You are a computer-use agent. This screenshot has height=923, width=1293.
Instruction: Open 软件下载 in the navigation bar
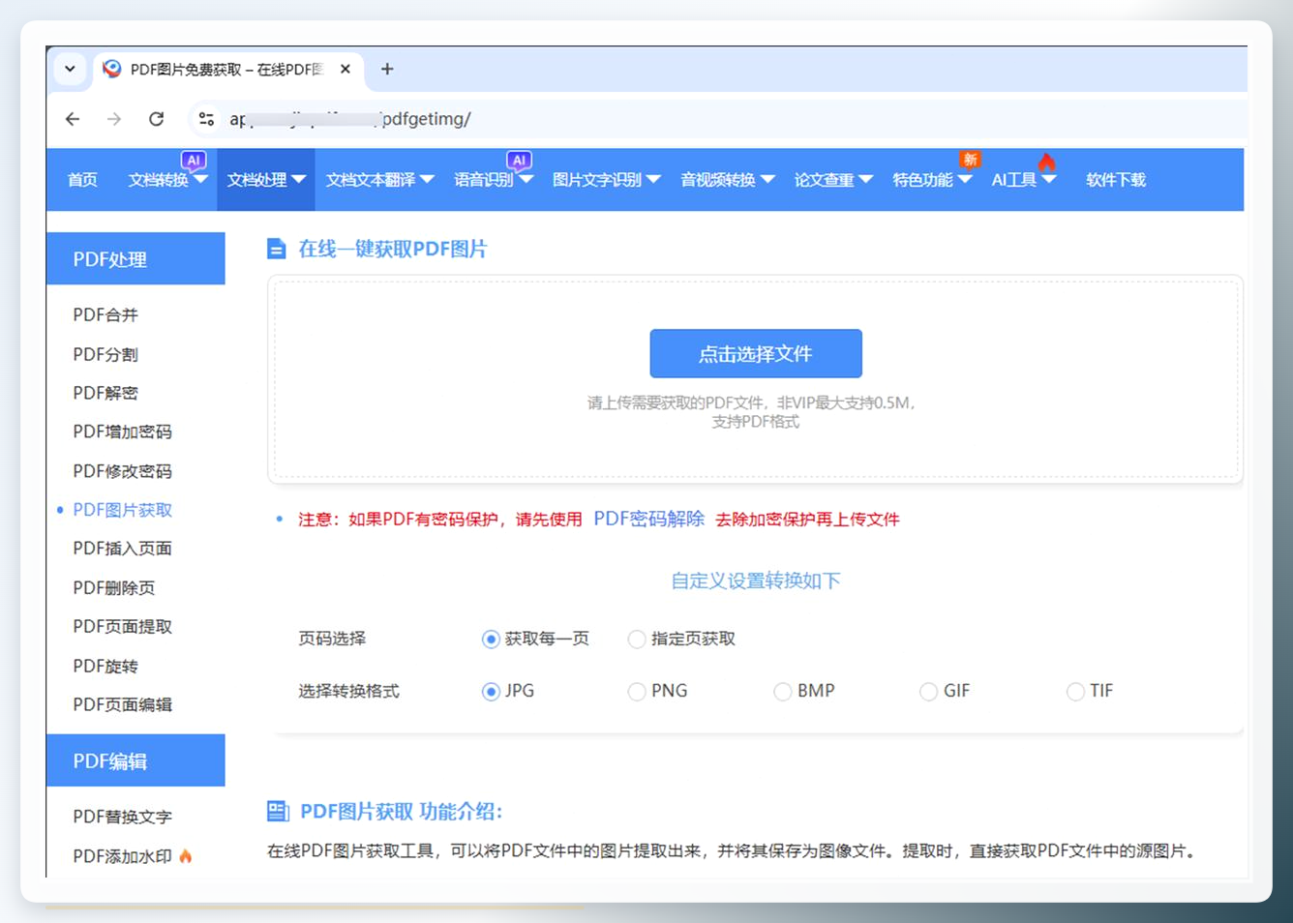coord(1116,180)
